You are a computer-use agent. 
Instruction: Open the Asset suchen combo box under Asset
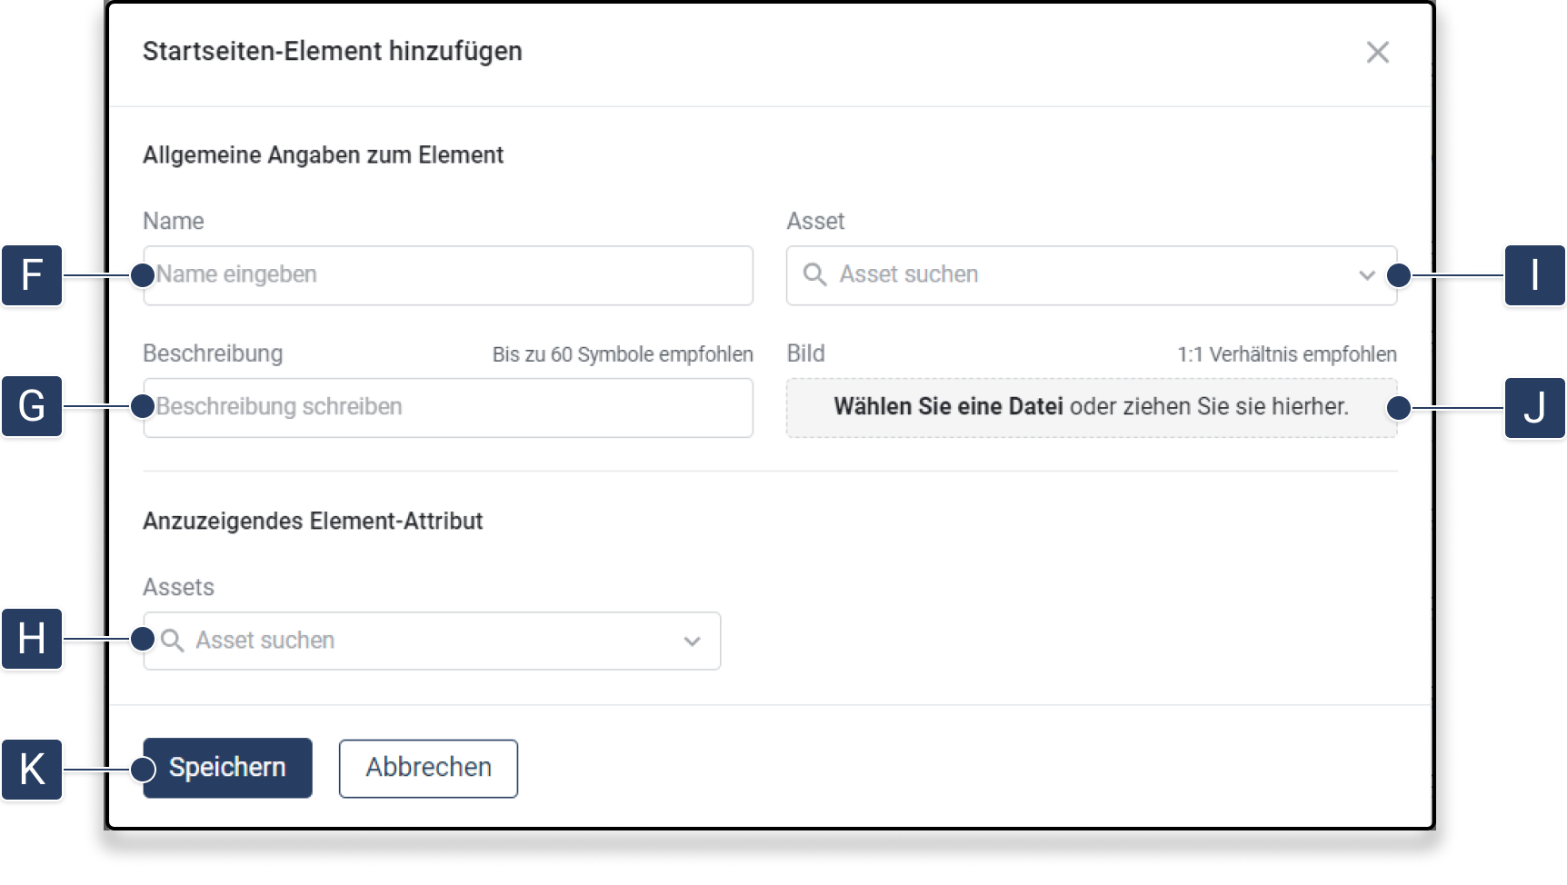pyautogui.click(x=1073, y=275)
